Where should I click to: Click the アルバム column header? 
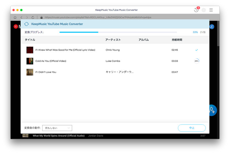[143, 40]
